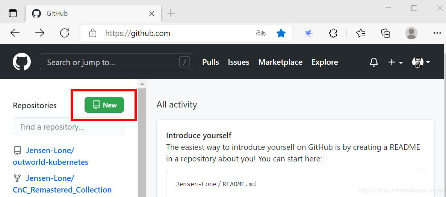446x197 pixels.
Task: Click the slash shortcut key hint
Action: (x=184, y=62)
